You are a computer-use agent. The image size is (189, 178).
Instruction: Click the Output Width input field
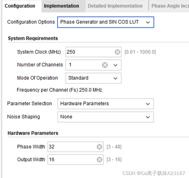[75, 160]
